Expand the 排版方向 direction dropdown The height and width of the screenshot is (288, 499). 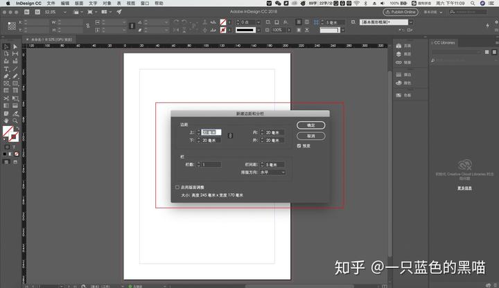(272, 172)
